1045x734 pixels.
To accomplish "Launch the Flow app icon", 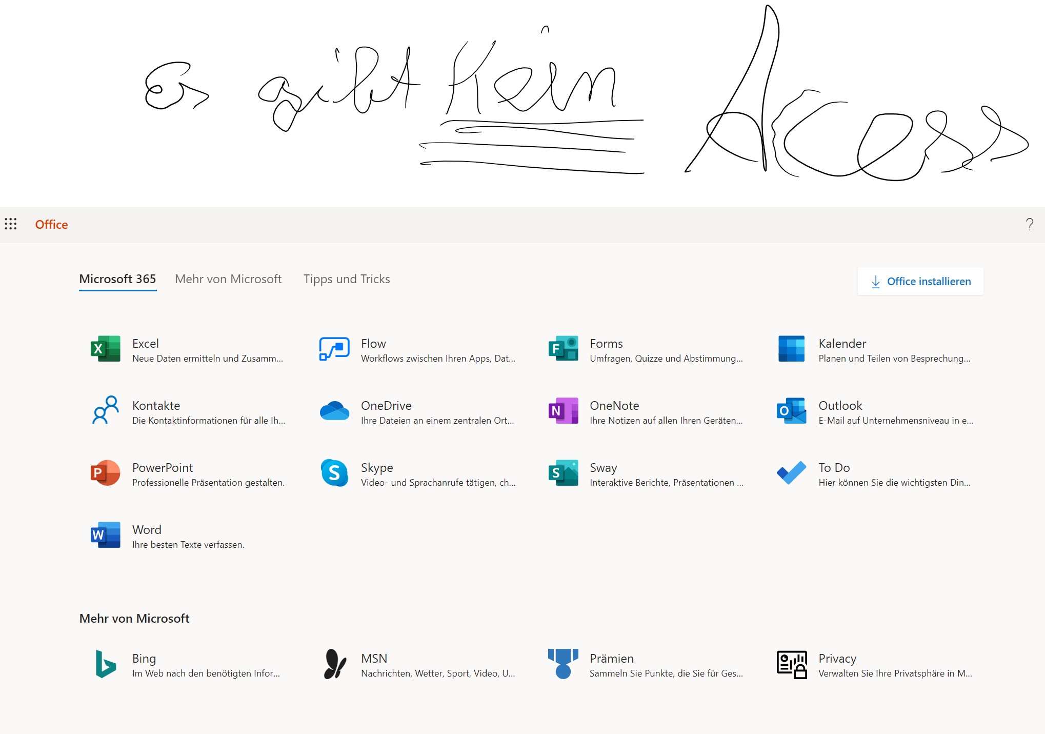I will click(x=334, y=349).
